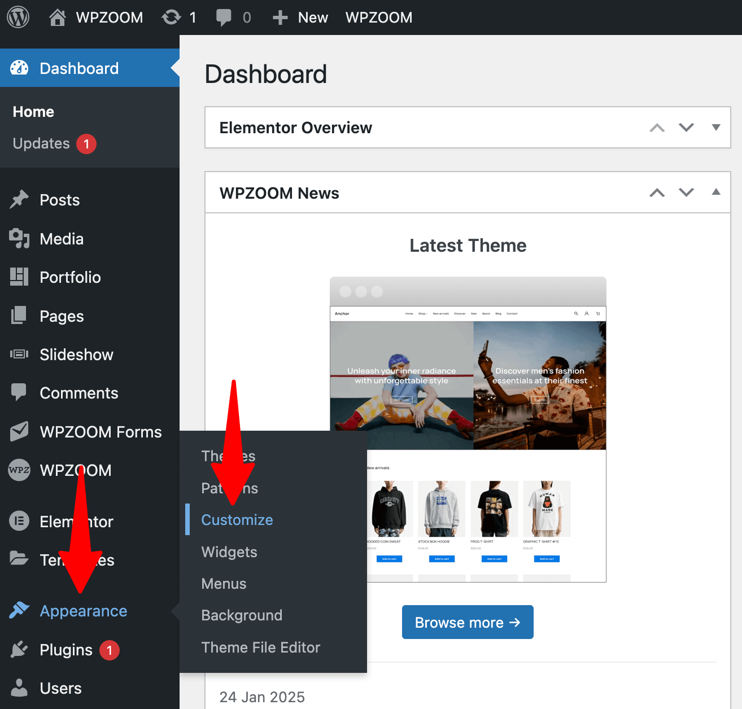
Task: Move WPZOOM News panel up
Action: (657, 192)
